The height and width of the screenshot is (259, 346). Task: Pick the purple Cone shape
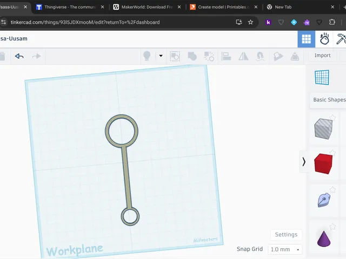coord(324,238)
